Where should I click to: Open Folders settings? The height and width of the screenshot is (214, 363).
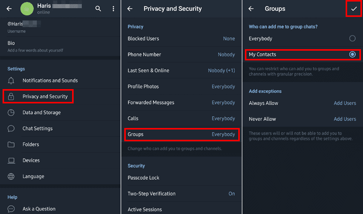point(60,144)
